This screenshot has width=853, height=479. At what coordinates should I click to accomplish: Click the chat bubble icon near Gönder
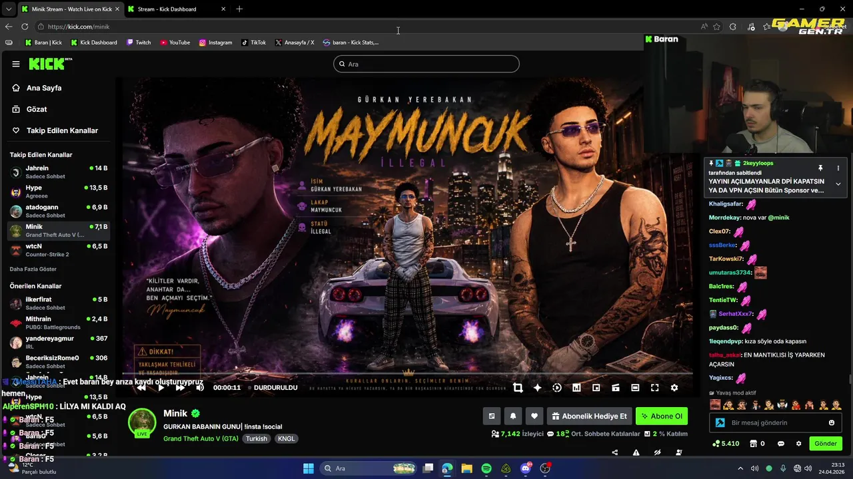click(781, 444)
